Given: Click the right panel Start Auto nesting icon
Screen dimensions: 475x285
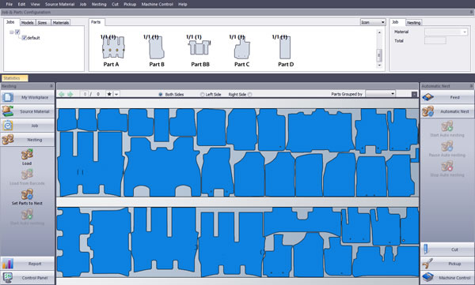Looking at the screenshot, I should click(447, 126).
